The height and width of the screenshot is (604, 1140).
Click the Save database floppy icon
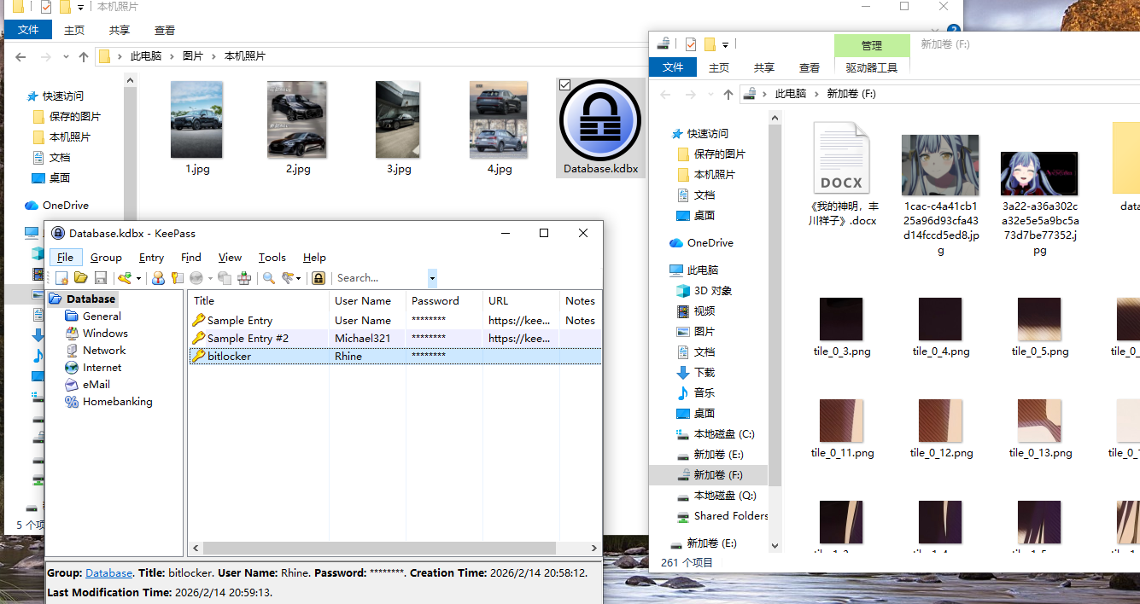(101, 278)
